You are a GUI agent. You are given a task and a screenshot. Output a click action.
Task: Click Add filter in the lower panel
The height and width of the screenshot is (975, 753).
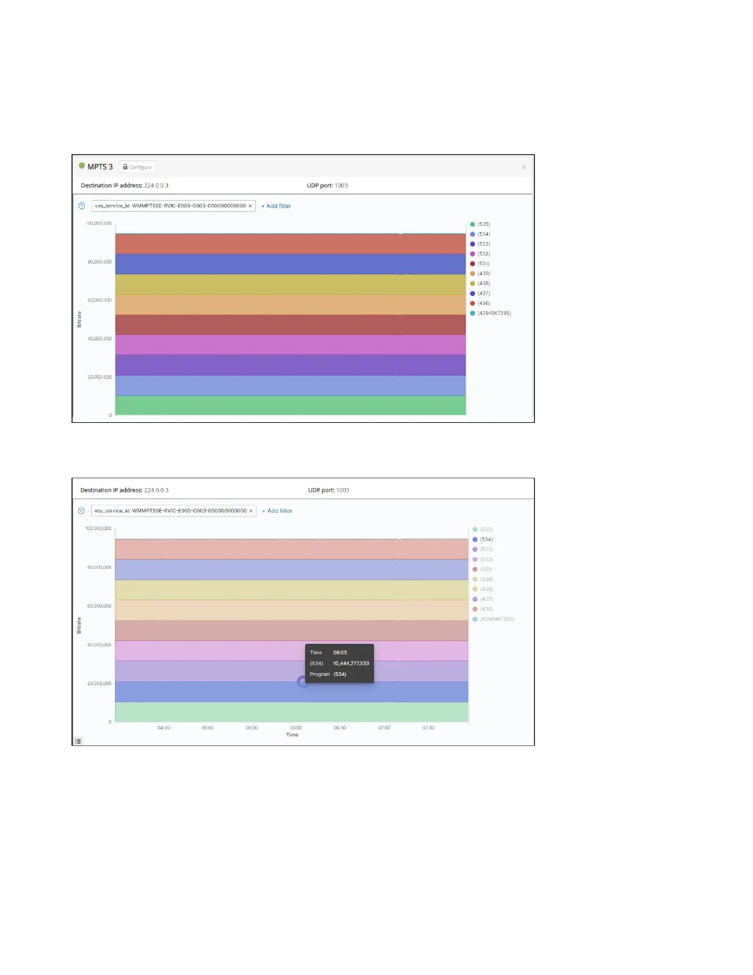(x=277, y=511)
